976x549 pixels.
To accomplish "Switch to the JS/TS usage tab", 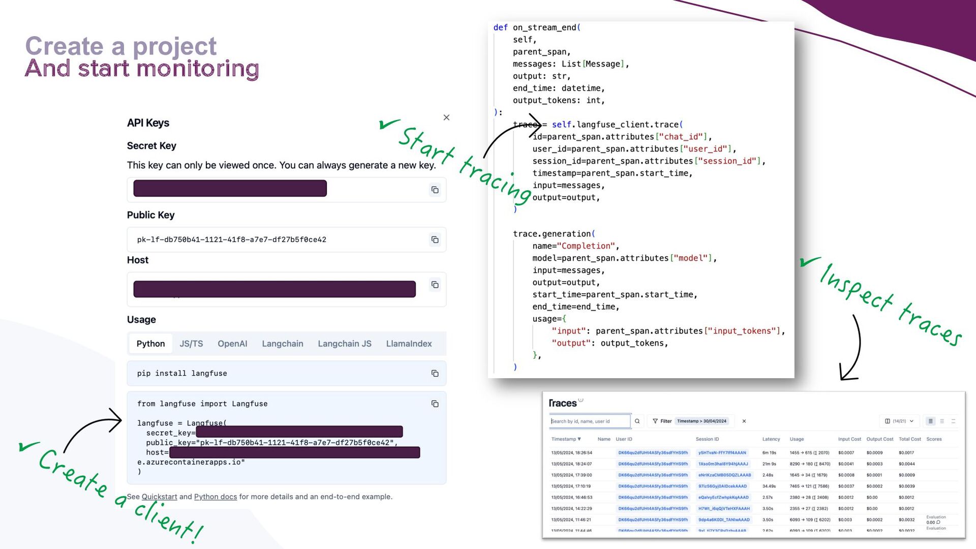I will (191, 344).
